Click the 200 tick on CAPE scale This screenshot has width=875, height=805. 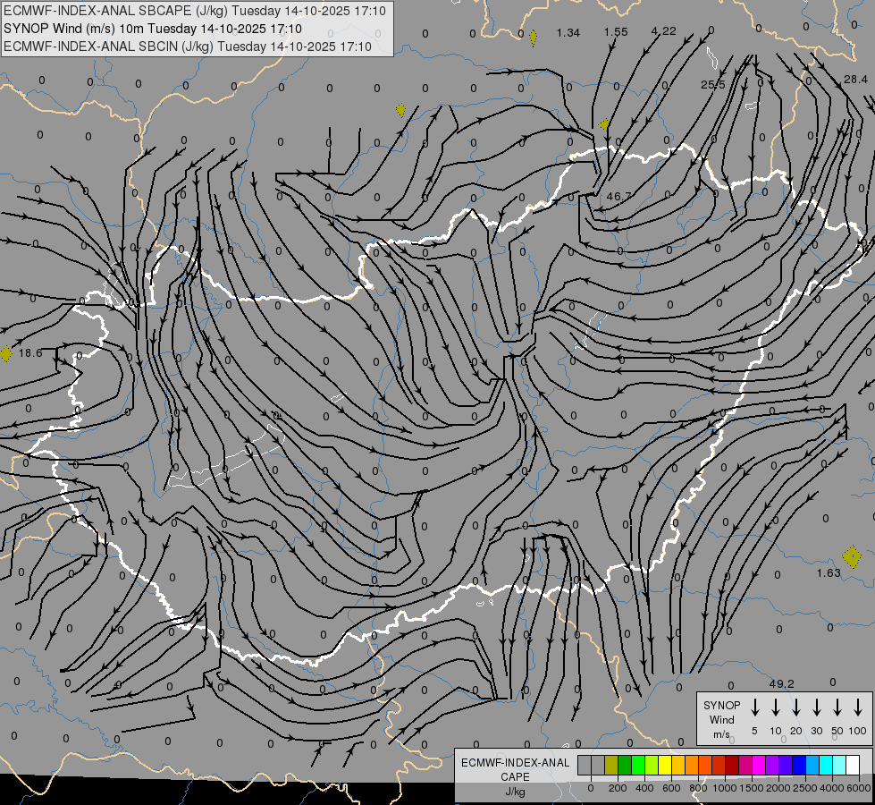[x=618, y=788]
